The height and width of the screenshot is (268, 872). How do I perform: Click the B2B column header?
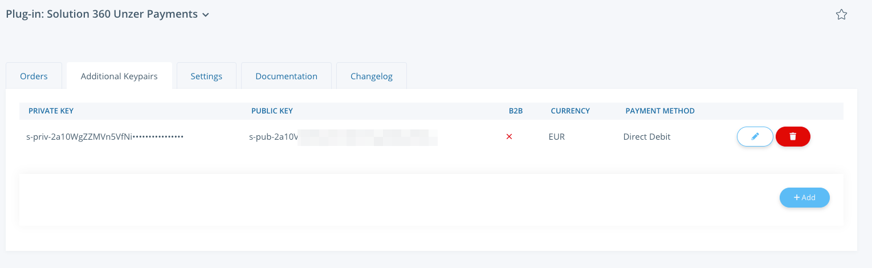point(516,111)
